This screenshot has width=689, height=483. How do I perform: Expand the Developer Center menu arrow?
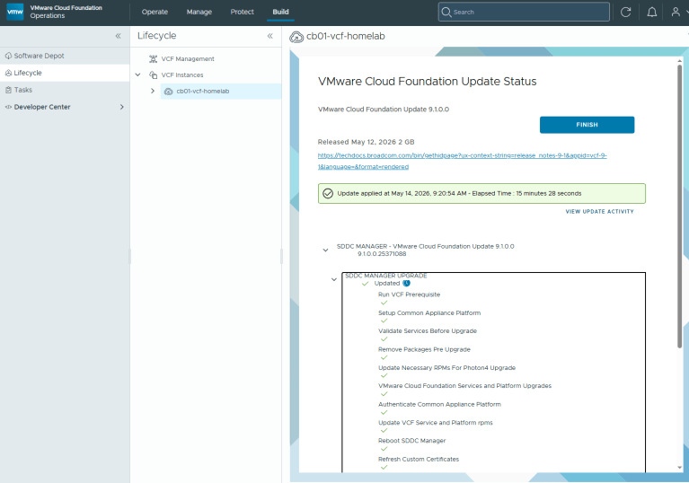[x=121, y=107]
